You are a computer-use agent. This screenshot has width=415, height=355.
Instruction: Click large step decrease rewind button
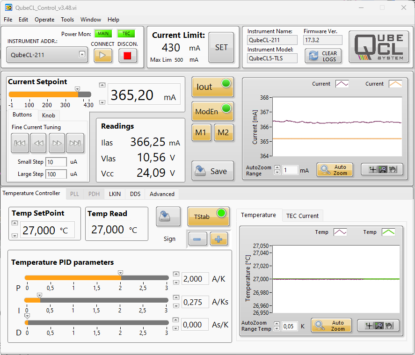(x=38, y=143)
